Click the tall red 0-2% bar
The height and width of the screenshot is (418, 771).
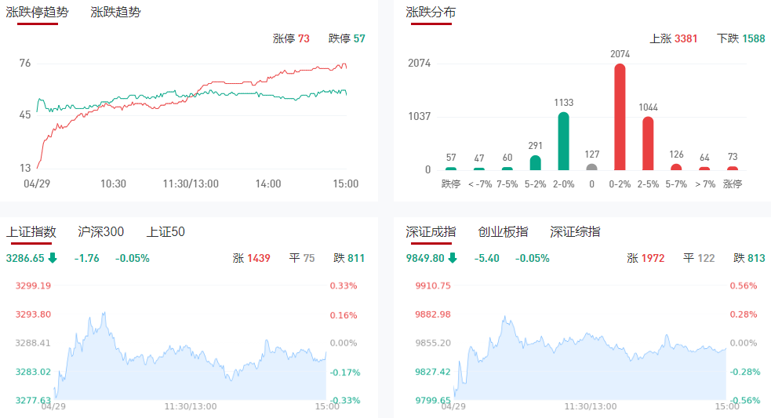[620, 118]
